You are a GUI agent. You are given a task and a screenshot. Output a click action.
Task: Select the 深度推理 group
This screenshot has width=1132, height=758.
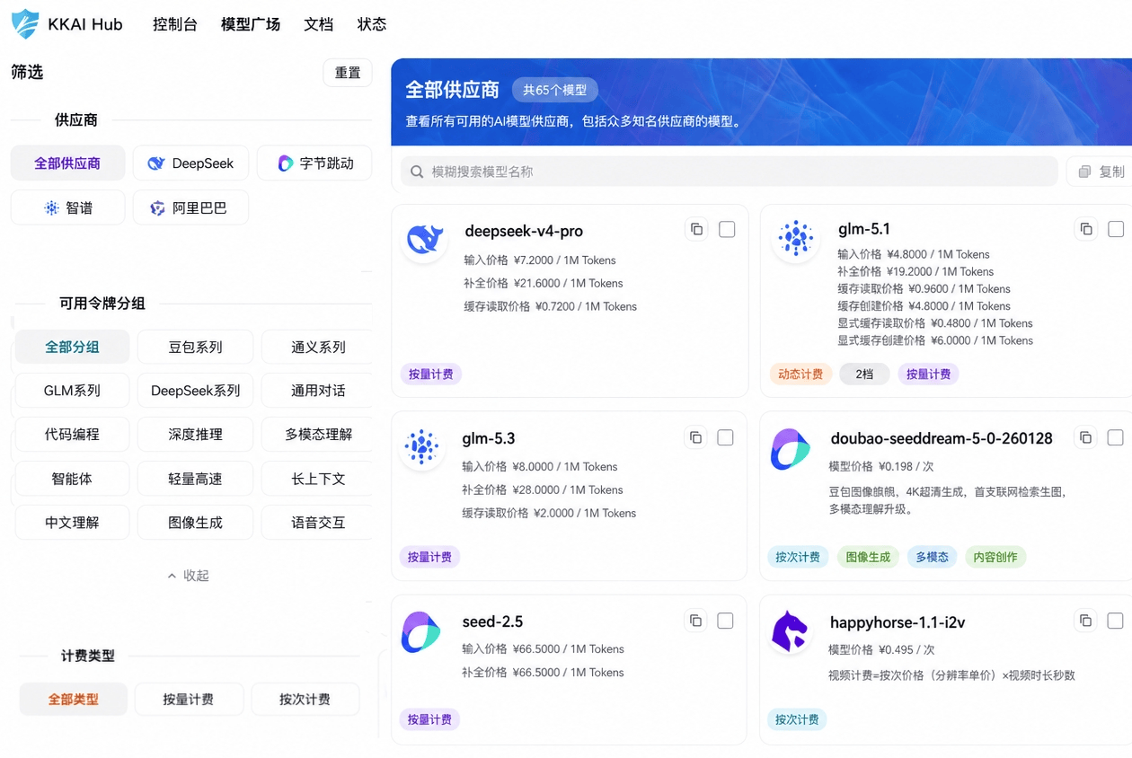point(195,434)
